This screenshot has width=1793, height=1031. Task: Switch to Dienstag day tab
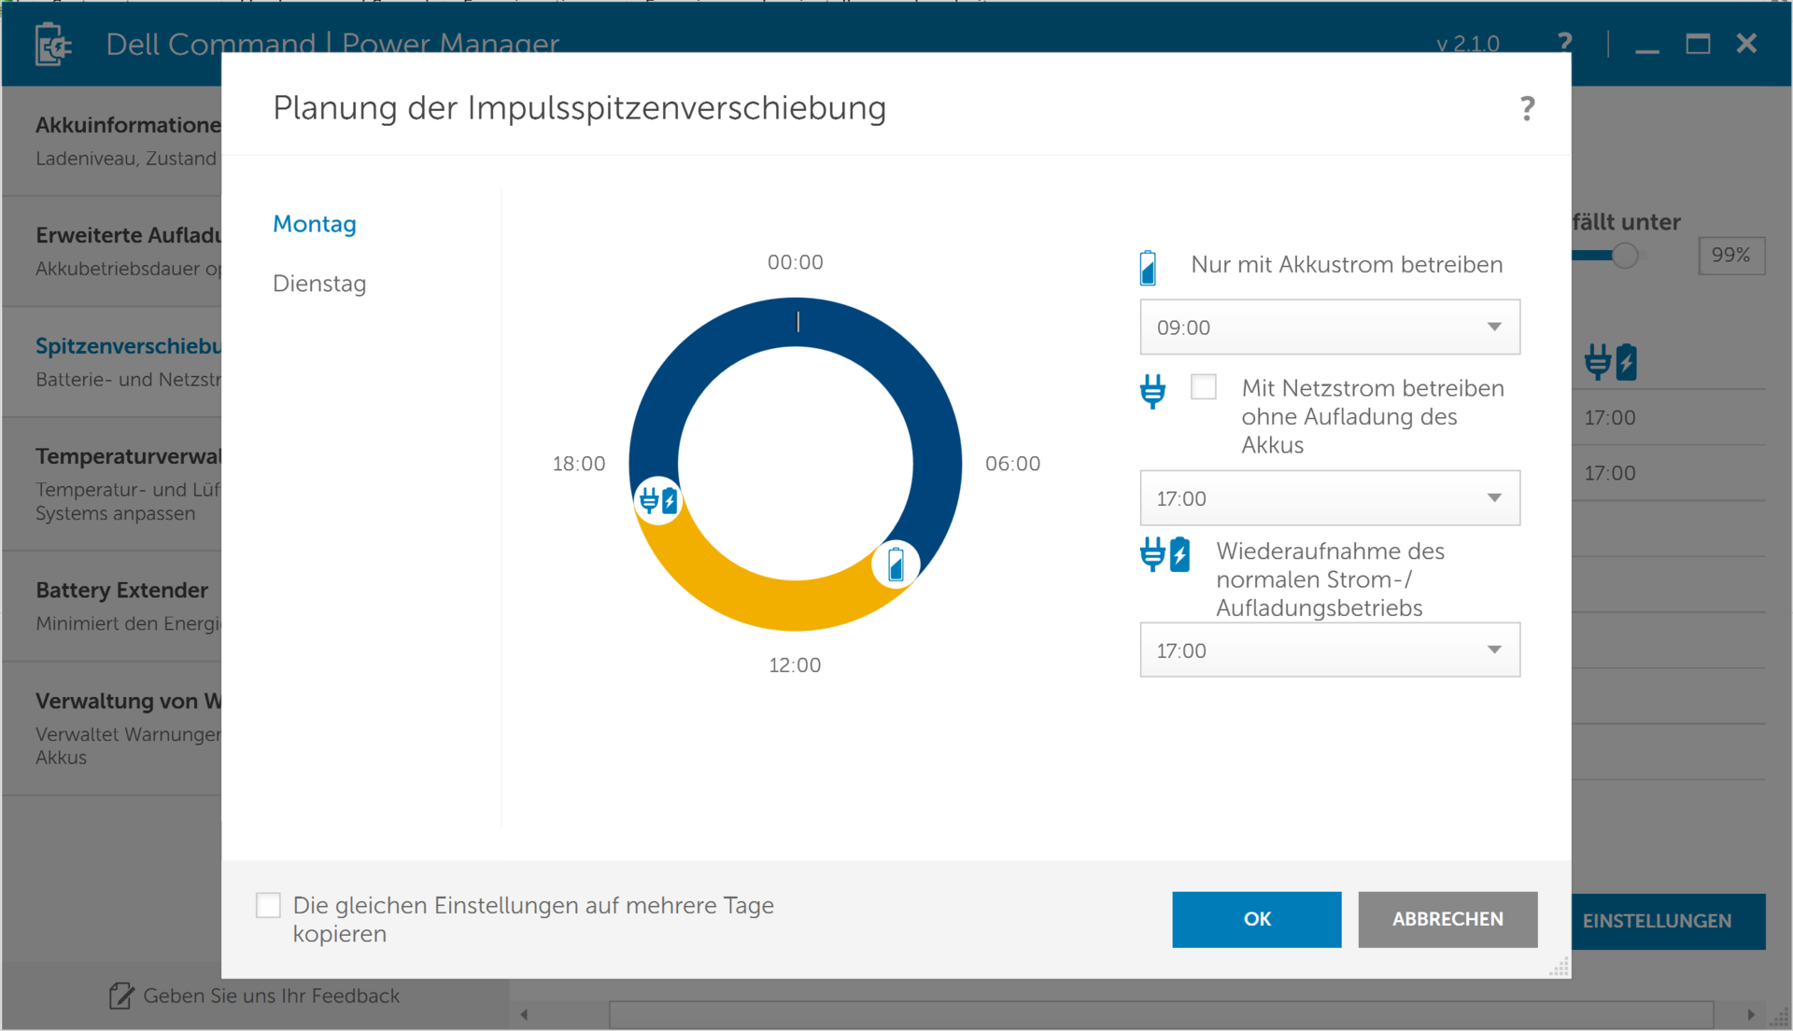point(319,284)
